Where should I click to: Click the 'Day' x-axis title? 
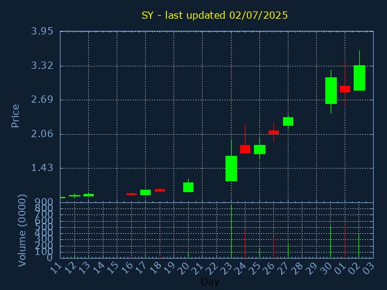[210, 282]
